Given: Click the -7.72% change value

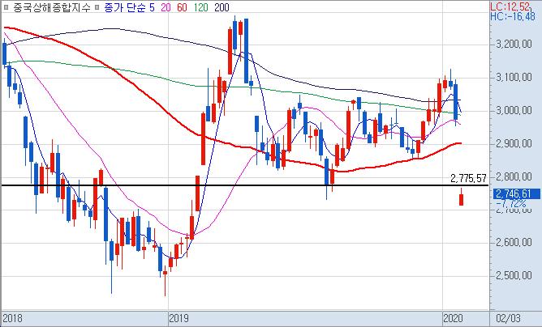Looking at the screenshot, I should click(511, 203).
